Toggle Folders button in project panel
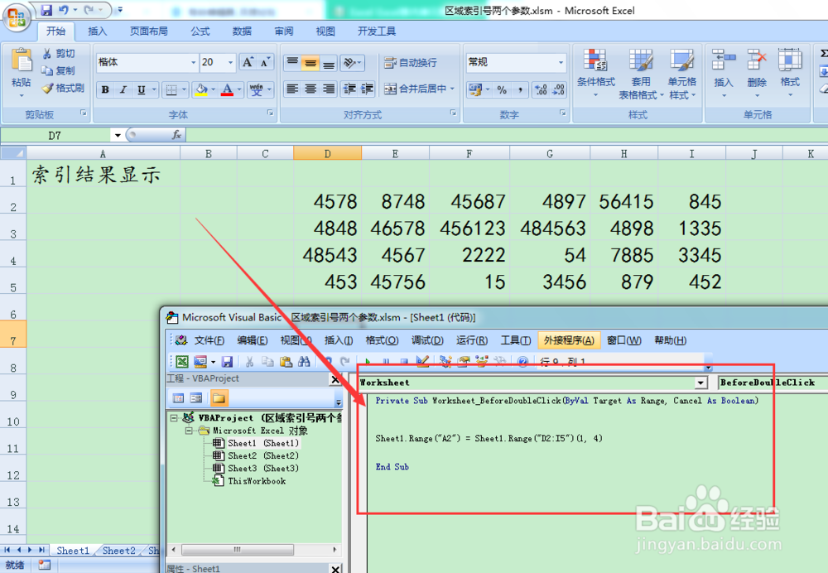Screen dimensions: 828x573 pos(219,398)
